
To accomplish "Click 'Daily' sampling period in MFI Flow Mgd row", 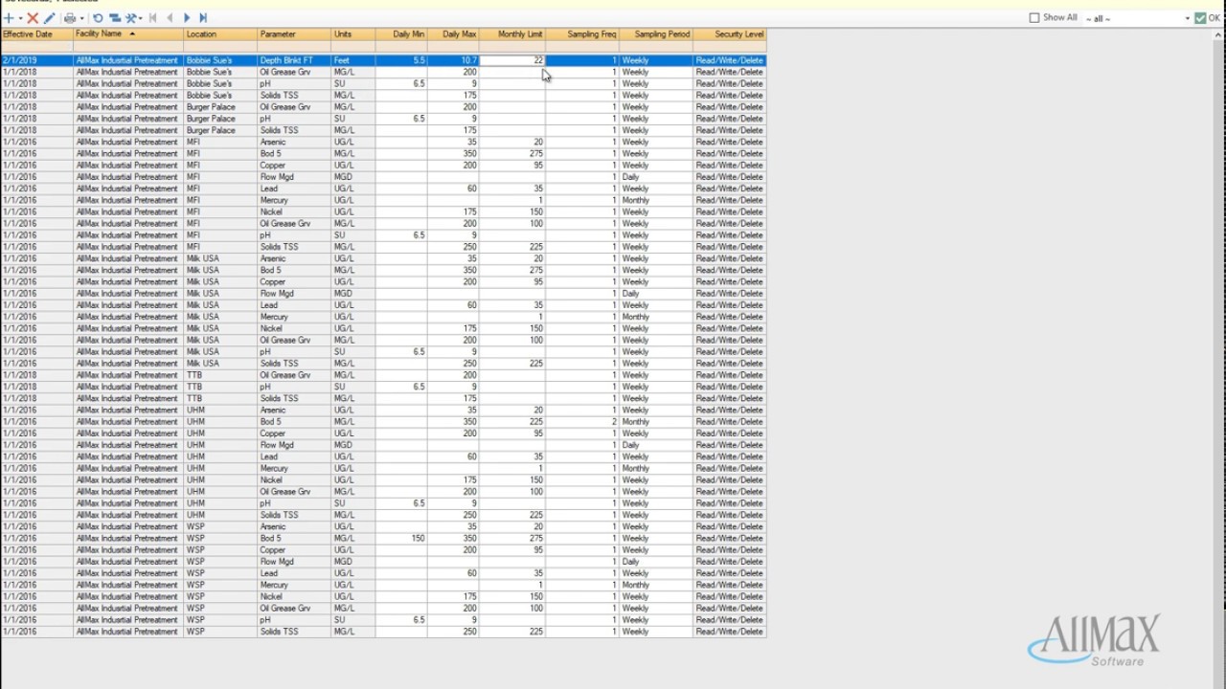I will point(656,177).
